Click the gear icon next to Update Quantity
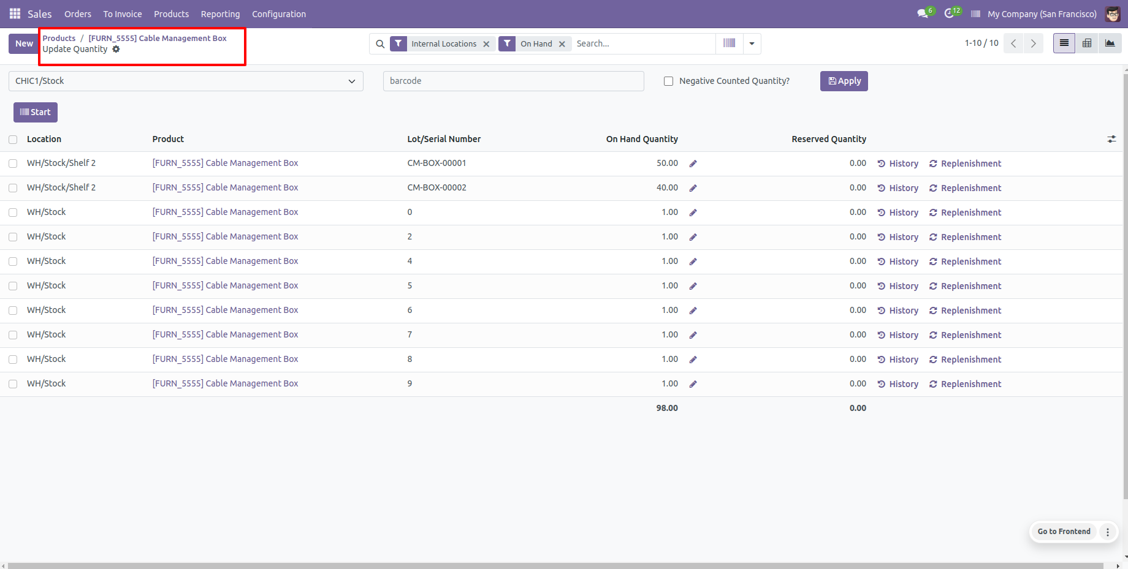 pos(116,49)
